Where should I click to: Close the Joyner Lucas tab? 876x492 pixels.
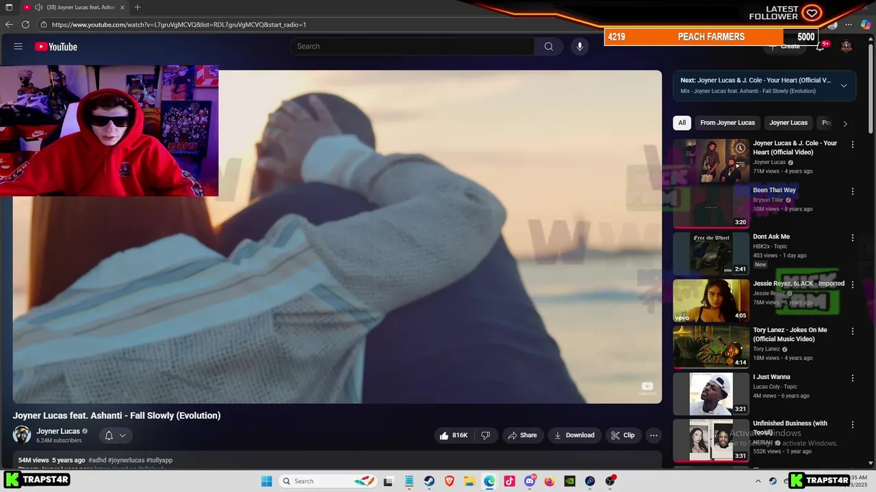(123, 7)
